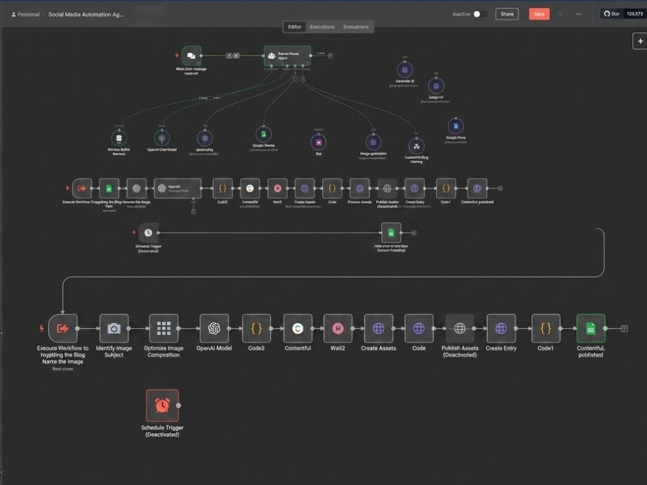647x485 pixels.
Task: Switch to the Executions tab
Action: pyautogui.click(x=322, y=27)
